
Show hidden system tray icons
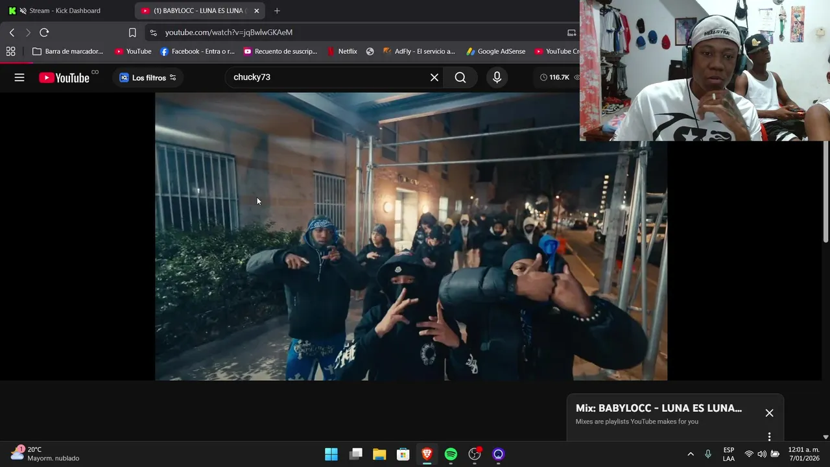[x=691, y=454]
